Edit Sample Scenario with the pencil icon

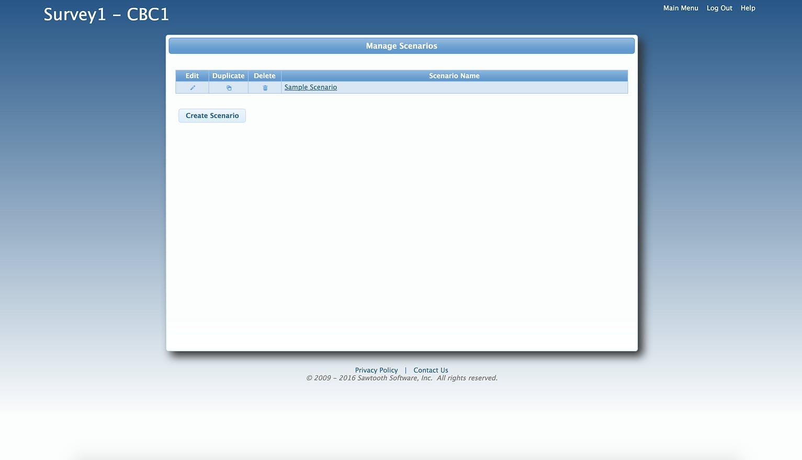coord(193,88)
